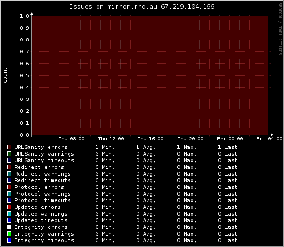Click the 0.5 value on the y-axis
This screenshot has width=284, height=247.
pyautogui.click(x=24, y=75)
